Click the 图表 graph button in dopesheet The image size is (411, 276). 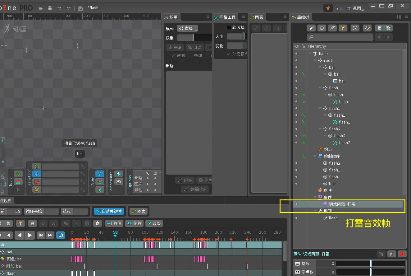click(x=139, y=211)
